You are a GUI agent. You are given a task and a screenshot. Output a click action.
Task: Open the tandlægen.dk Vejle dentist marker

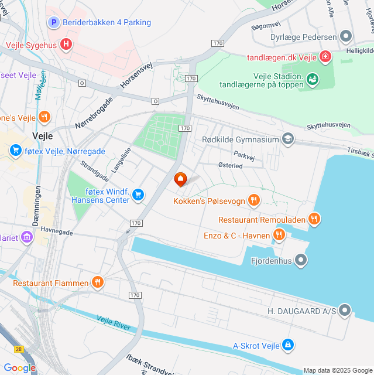point(325,57)
